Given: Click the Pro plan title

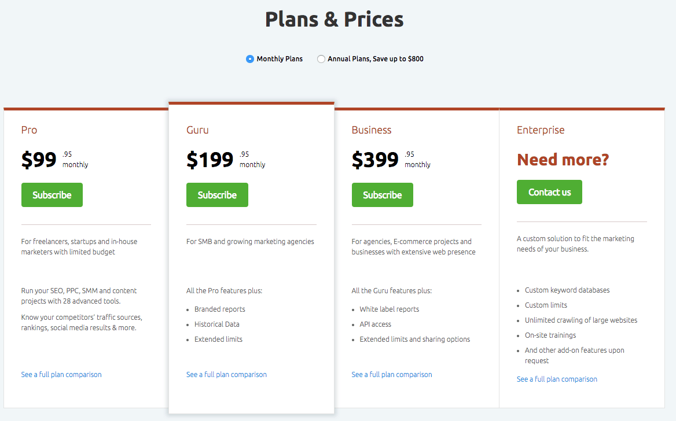Looking at the screenshot, I should coord(30,130).
